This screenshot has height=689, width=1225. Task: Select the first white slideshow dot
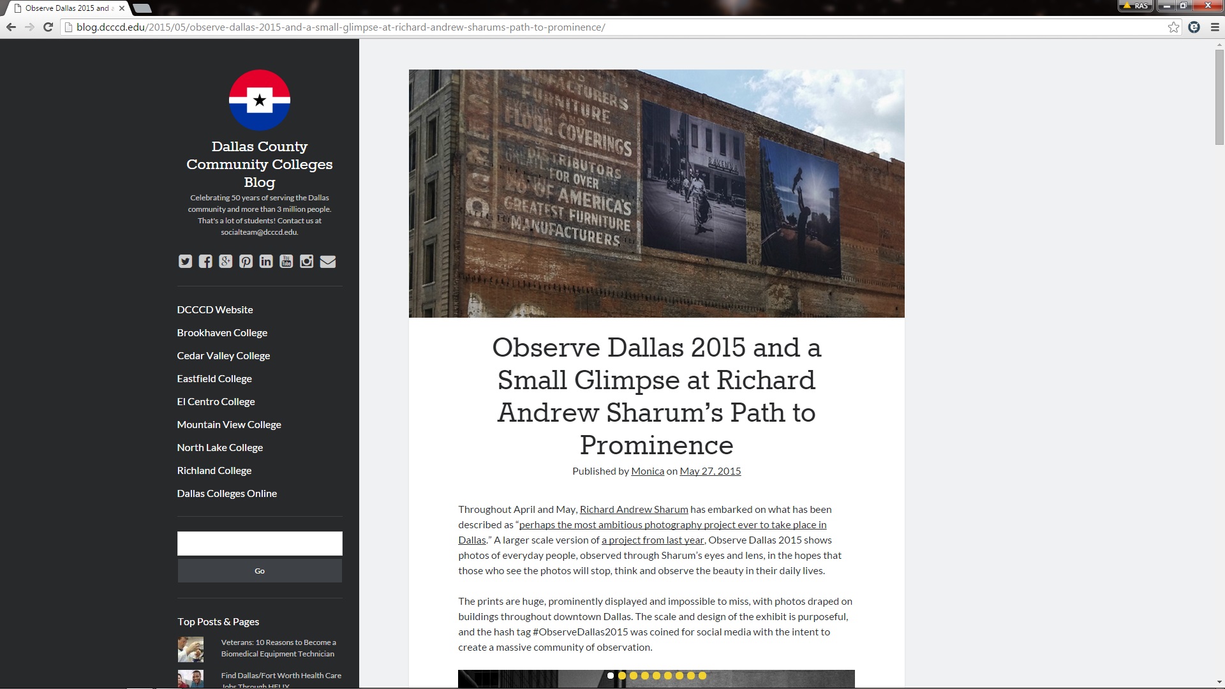point(611,676)
